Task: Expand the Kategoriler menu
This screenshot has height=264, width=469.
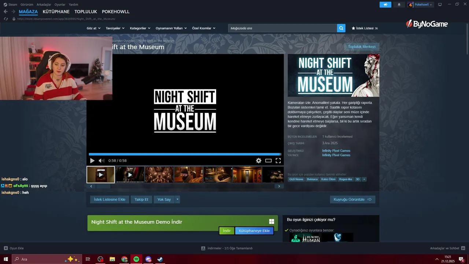Action: (x=140, y=28)
